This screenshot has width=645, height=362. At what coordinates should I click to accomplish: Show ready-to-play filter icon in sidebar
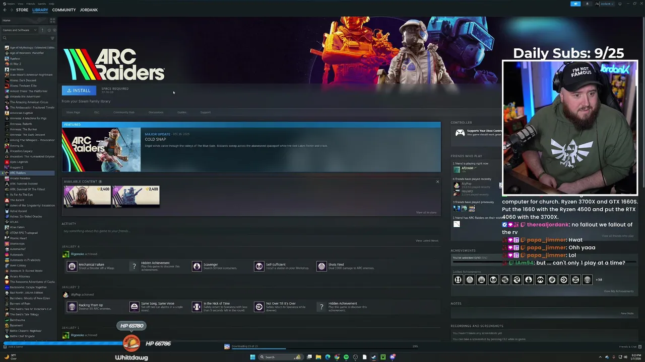coord(54,30)
